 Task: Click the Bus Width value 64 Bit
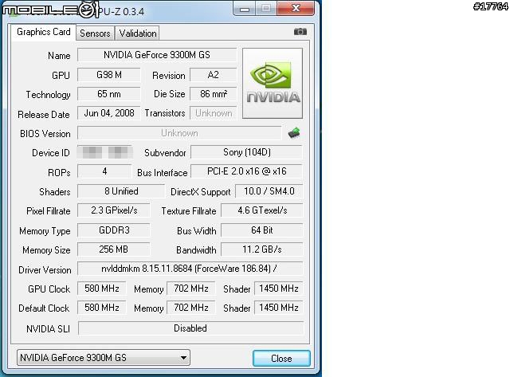pyautogui.click(x=262, y=230)
